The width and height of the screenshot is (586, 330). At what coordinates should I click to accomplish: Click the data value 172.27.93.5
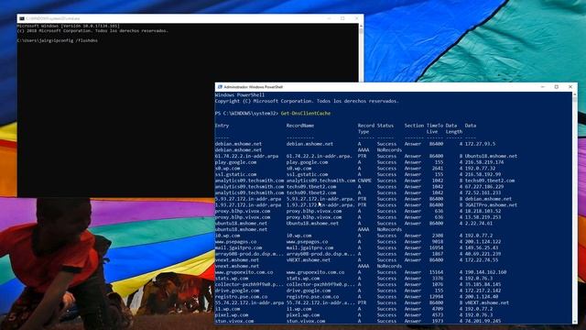pyautogui.click(x=480, y=144)
